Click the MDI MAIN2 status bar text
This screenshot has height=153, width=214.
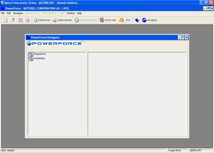[x=8, y=151]
